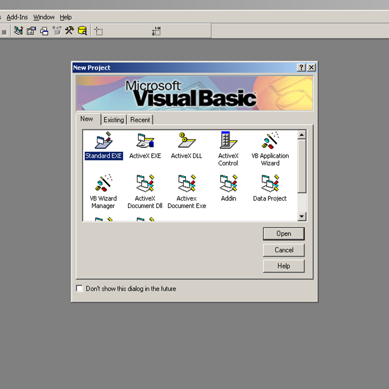The image size is (389, 389).
Task: Check Don't show this dialog in the future
Action: (x=79, y=288)
